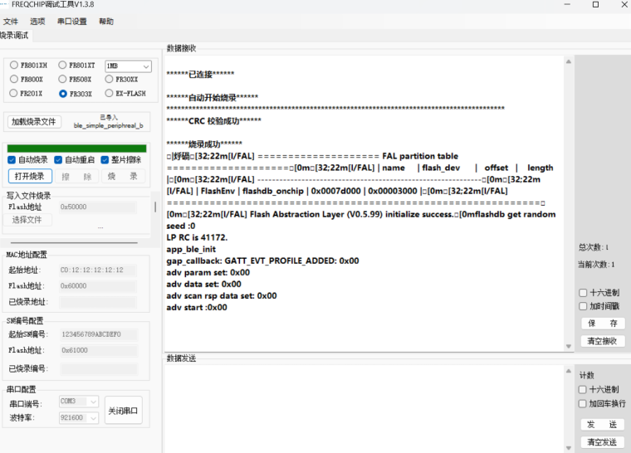Select the FR801XH chip radio button
Screen dimensions: 631x453
[x=14, y=66]
